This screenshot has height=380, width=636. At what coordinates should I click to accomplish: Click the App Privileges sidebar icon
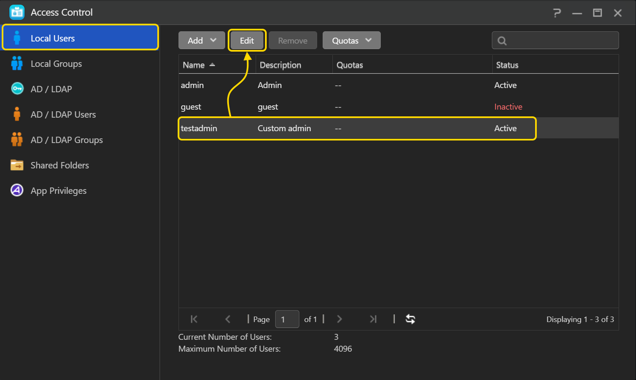tap(17, 190)
